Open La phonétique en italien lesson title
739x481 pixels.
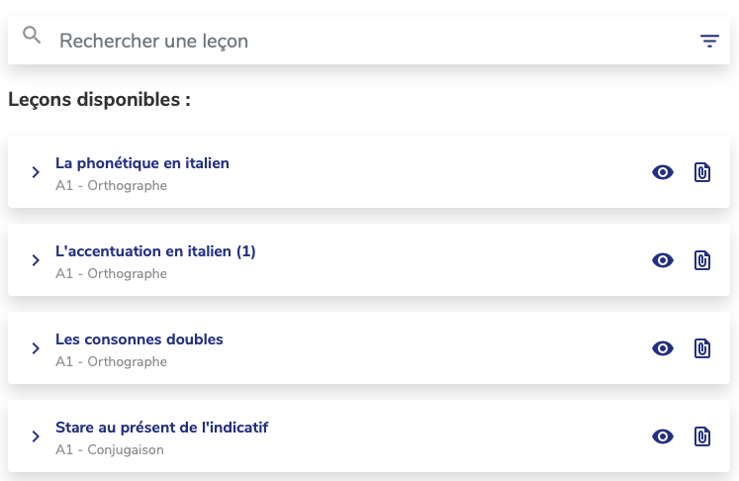pyautogui.click(x=142, y=163)
